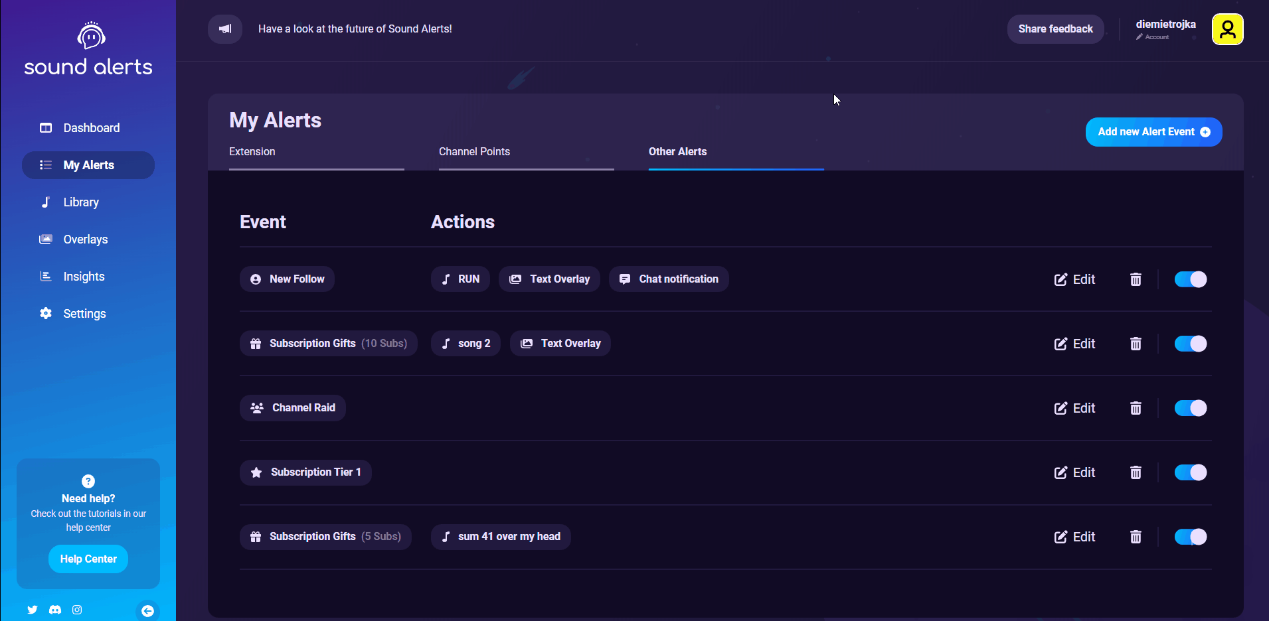The height and width of the screenshot is (621, 1269).
Task: Open Overlays in the sidebar
Action: (x=88, y=240)
